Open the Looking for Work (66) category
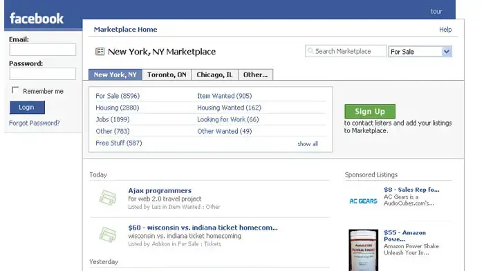 (227, 119)
